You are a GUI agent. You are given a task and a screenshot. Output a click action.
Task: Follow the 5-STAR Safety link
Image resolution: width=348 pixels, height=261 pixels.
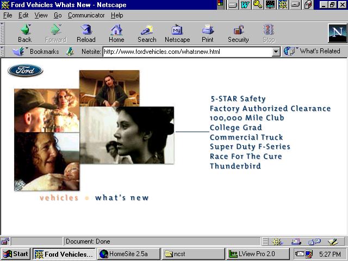238,99
